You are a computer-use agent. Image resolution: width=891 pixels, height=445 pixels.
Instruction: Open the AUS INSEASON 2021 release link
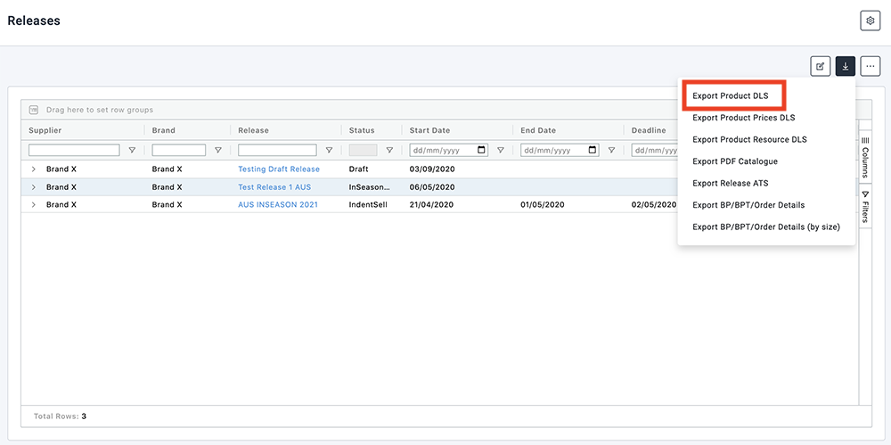(277, 205)
